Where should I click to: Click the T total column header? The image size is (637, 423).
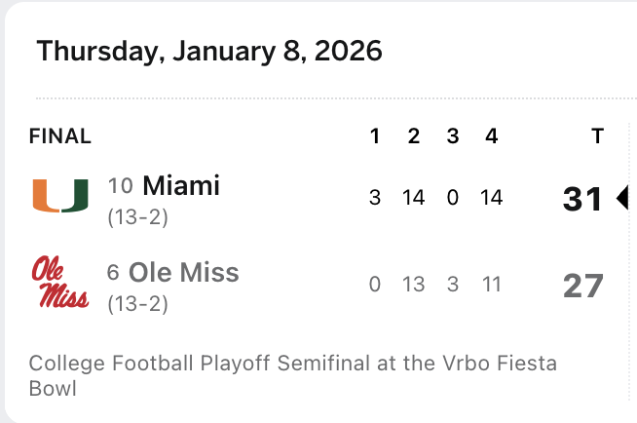click(596, 136)
